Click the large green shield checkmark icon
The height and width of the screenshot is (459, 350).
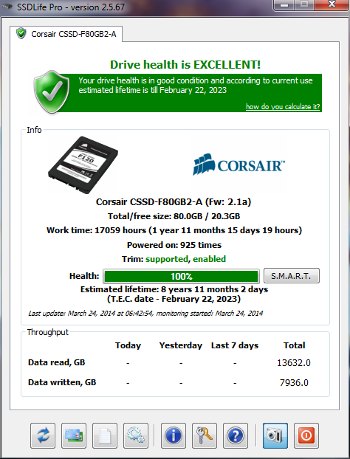click(52, 92)
